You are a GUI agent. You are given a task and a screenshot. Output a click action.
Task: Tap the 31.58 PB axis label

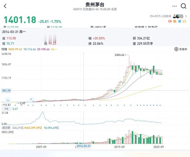pyautogui.click(x=5, y=113)
